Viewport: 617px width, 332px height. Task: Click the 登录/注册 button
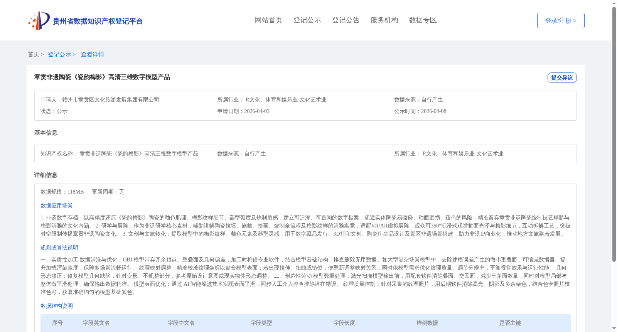pos(561,20)
